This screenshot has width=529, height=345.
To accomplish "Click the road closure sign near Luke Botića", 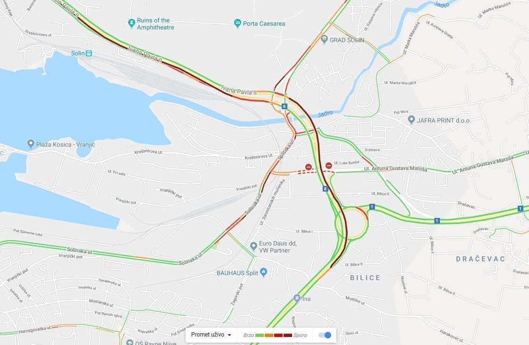I will (x=329, y=166).
